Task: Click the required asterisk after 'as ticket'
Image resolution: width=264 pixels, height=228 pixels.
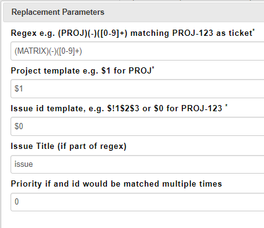Action: point(253,31)
